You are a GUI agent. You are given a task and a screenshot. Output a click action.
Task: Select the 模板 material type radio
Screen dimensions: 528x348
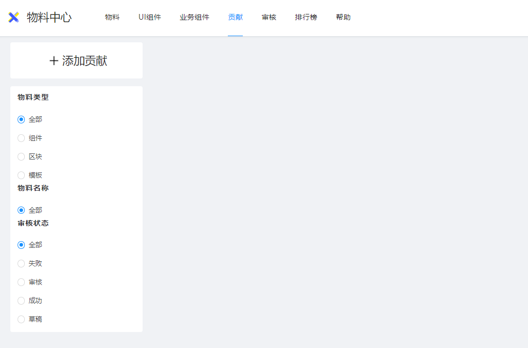[21, 175]
